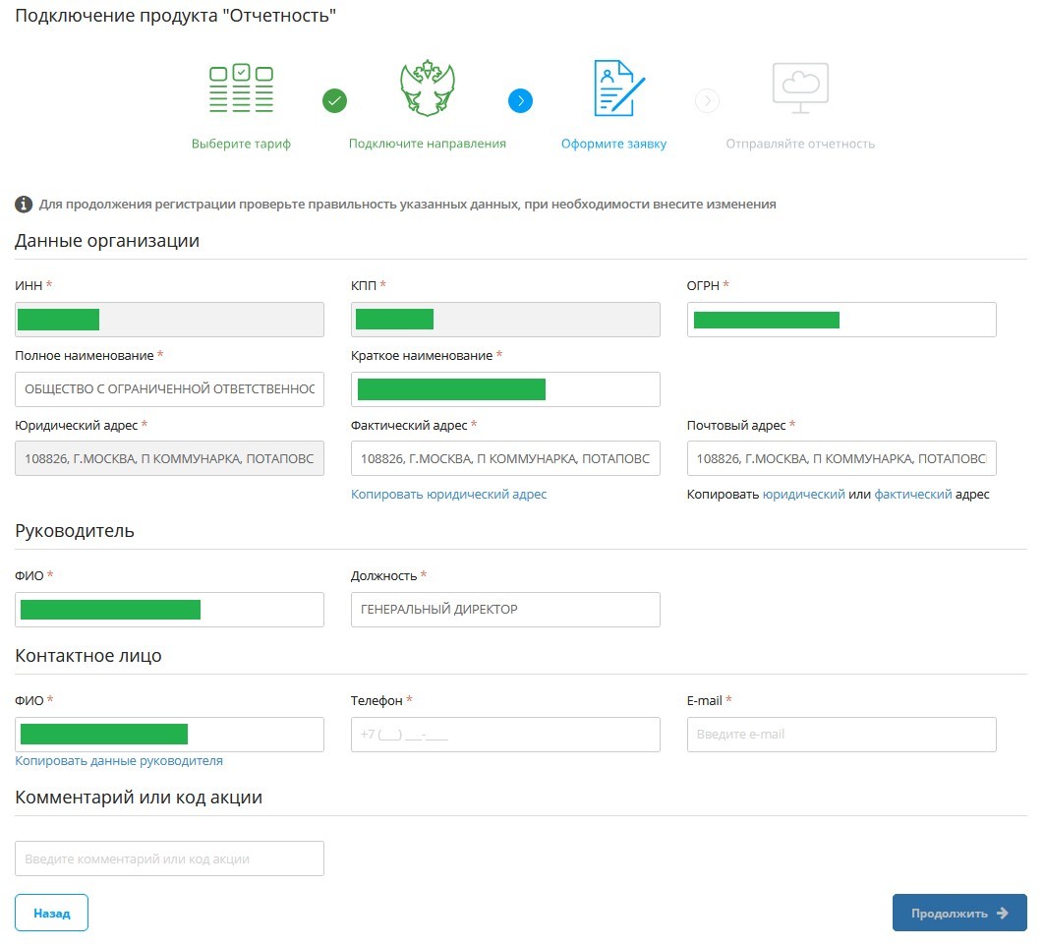Click the document with pen icon

[x=617, y=89]
